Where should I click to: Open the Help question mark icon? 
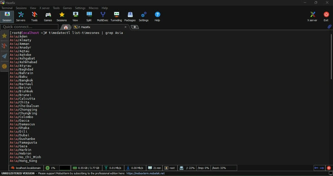point(157,16)
